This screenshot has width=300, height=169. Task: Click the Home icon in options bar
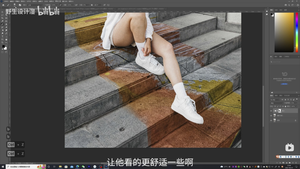(x=3, y=5)
